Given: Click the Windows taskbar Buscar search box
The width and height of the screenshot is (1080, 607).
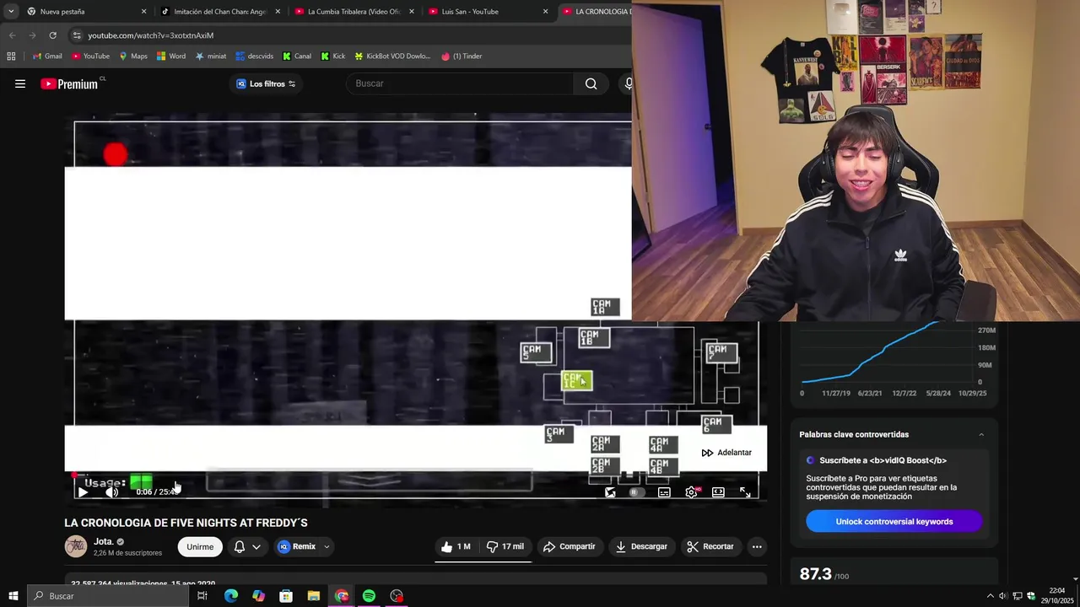Looking at the screenshot, I should pos(107,596).
